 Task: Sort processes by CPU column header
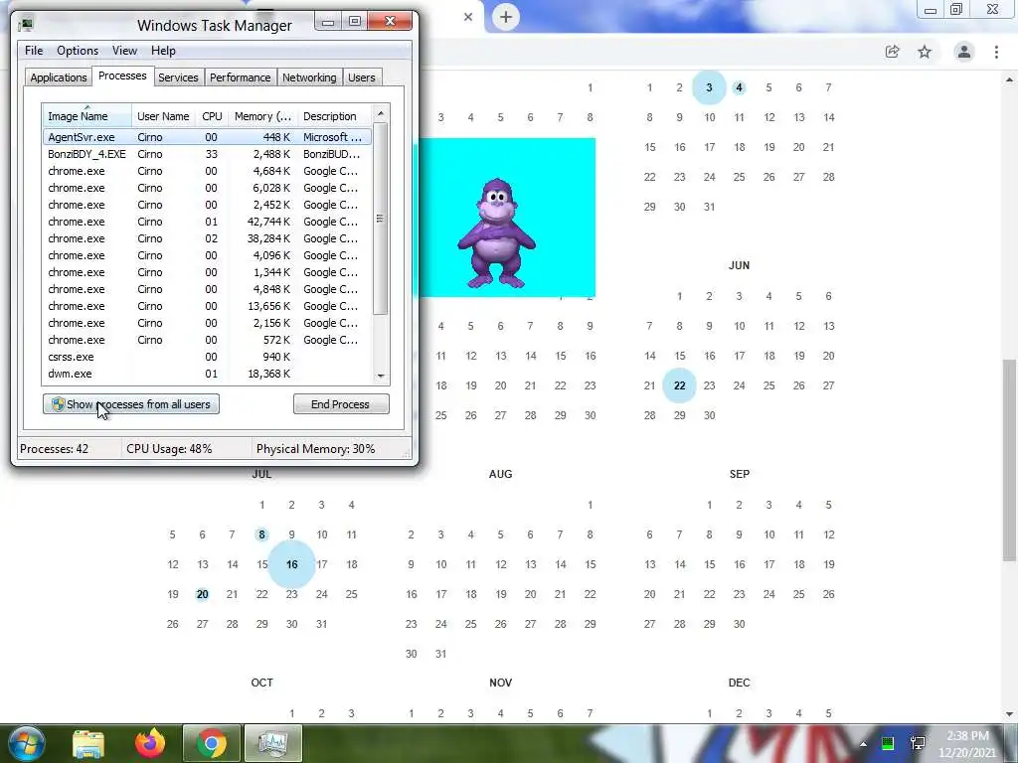(x=212, y=116)
